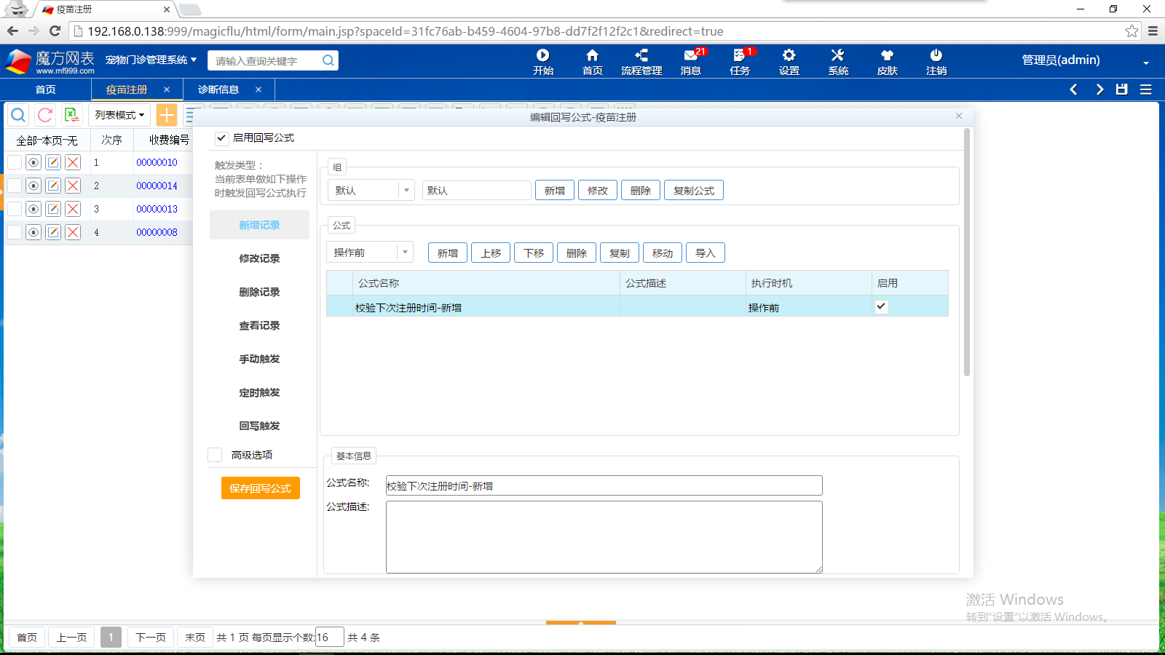Click the red refresh toolbar icon
The height and width of the screenshot is (655, 1165).
coord(45,115)
